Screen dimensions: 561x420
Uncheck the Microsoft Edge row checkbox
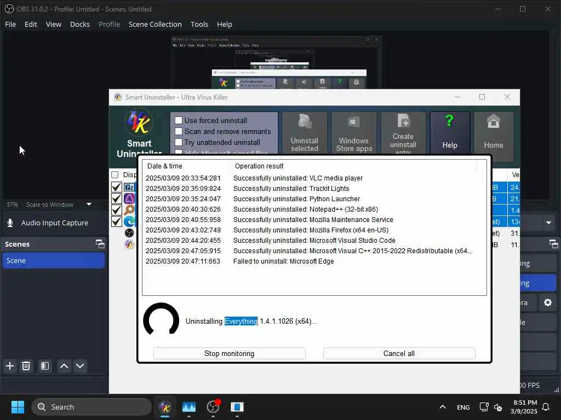click(117, 221)
